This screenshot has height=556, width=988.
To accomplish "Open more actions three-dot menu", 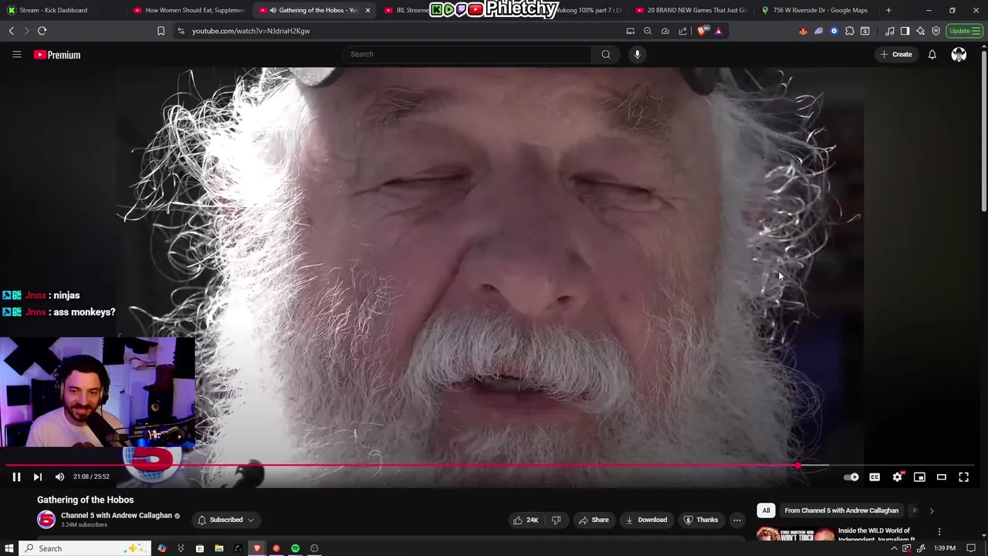I will 737,520.
